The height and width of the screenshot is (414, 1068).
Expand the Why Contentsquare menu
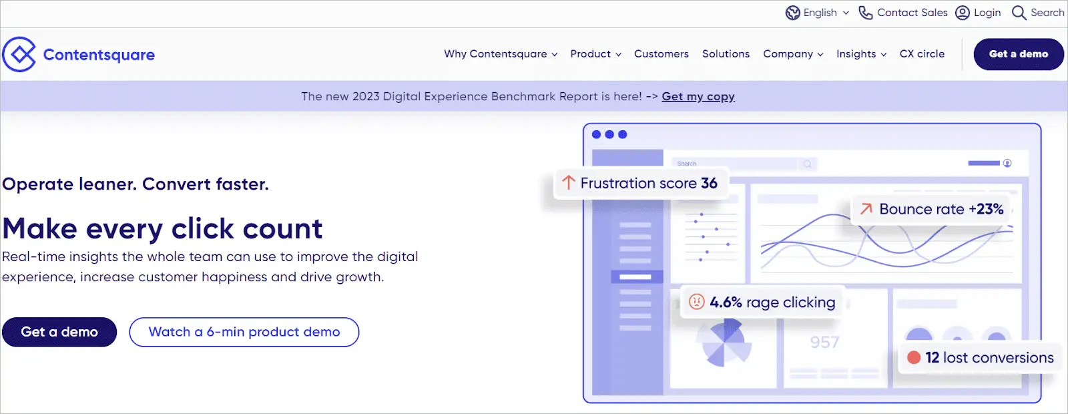[501, 54]
